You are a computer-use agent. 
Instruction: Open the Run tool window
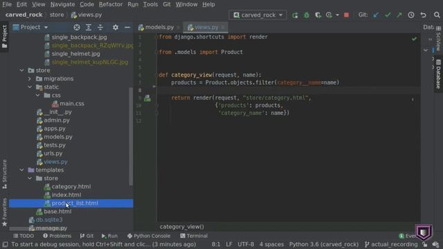(109, 236)
